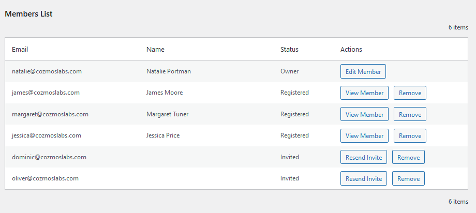Click the Name column header
Screen dimensions: 476x213
[x=155, y=49]
